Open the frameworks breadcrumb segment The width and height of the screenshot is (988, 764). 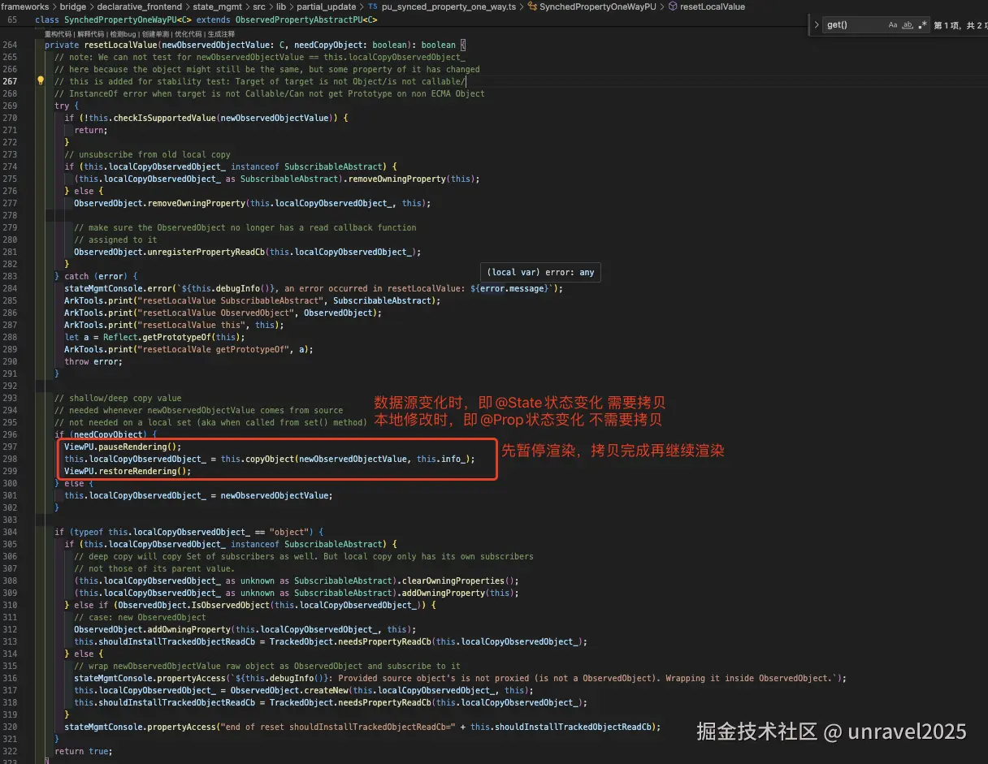[24, 6]
